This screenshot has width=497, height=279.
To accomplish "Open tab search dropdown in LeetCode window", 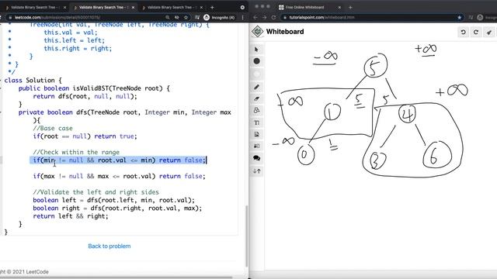I will tap(242, 7).
